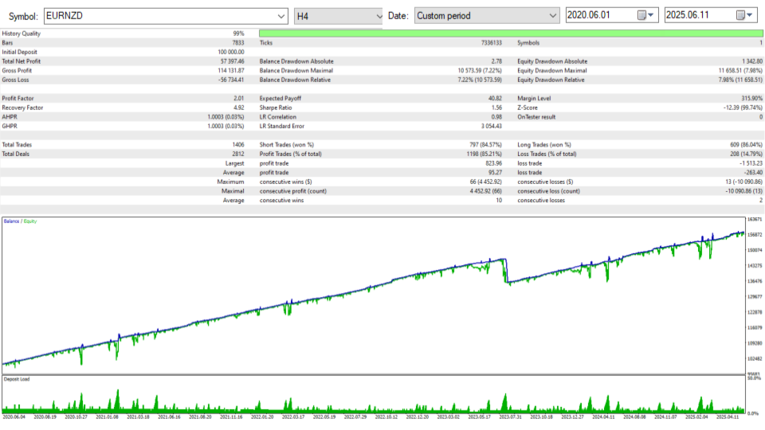This screenshot has width=765, height=430.
Task: Click the 2023.07.31 date marker on axis
Action: pos(510,417)
